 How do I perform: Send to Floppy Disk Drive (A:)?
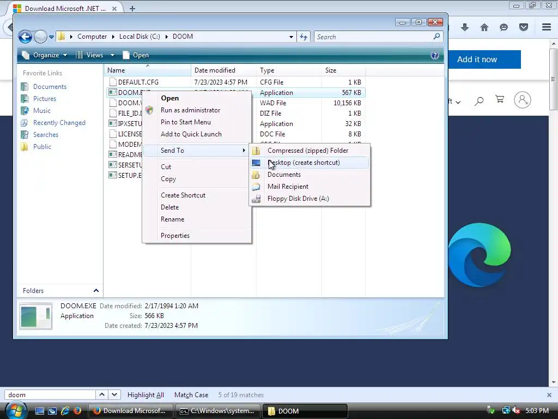(x=310, y=199)
